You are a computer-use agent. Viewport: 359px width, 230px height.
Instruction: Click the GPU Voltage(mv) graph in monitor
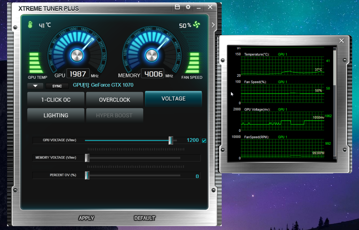pyautogui.click(x=283, y=121)
